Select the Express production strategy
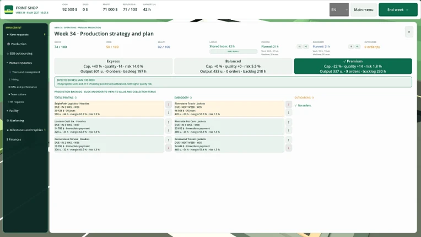 pyautogui.click(x=114, y=66)
